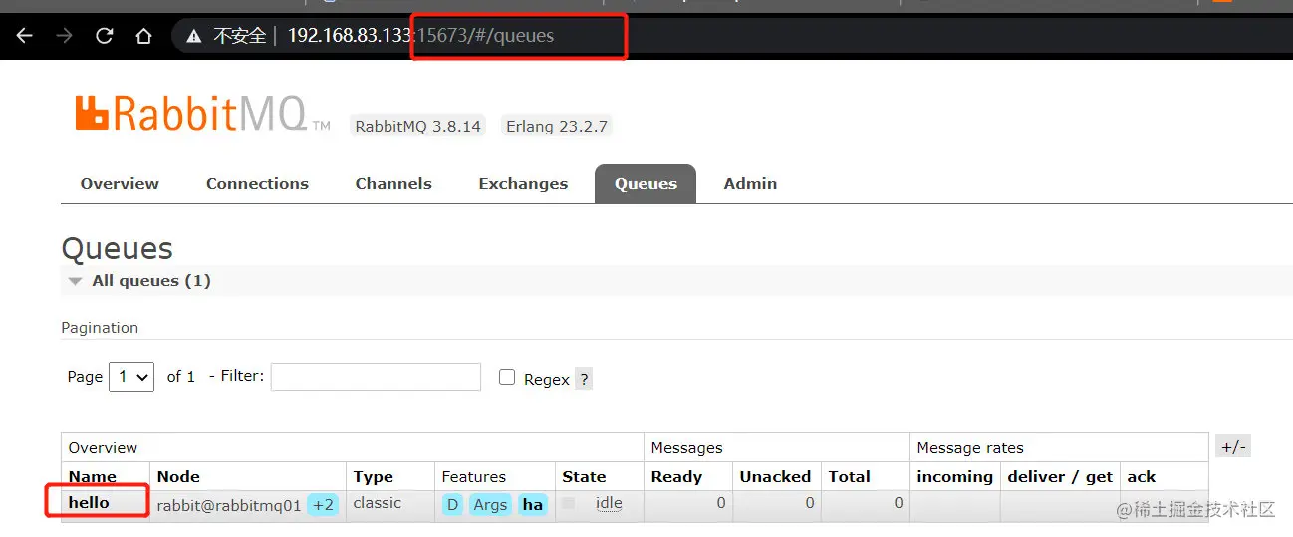The width and height of the screenshot is (1293, 537).
Task: Sort by the Node column header
Action: tap(178, 476)
